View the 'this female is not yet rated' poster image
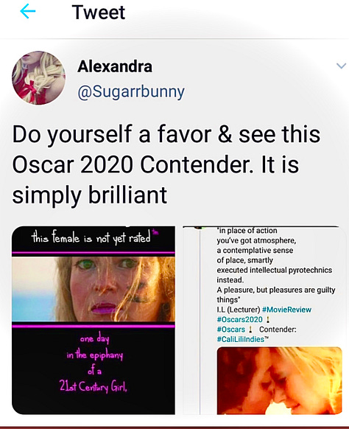The width and height of the screenshot is (349, 429). coord(94,320)
